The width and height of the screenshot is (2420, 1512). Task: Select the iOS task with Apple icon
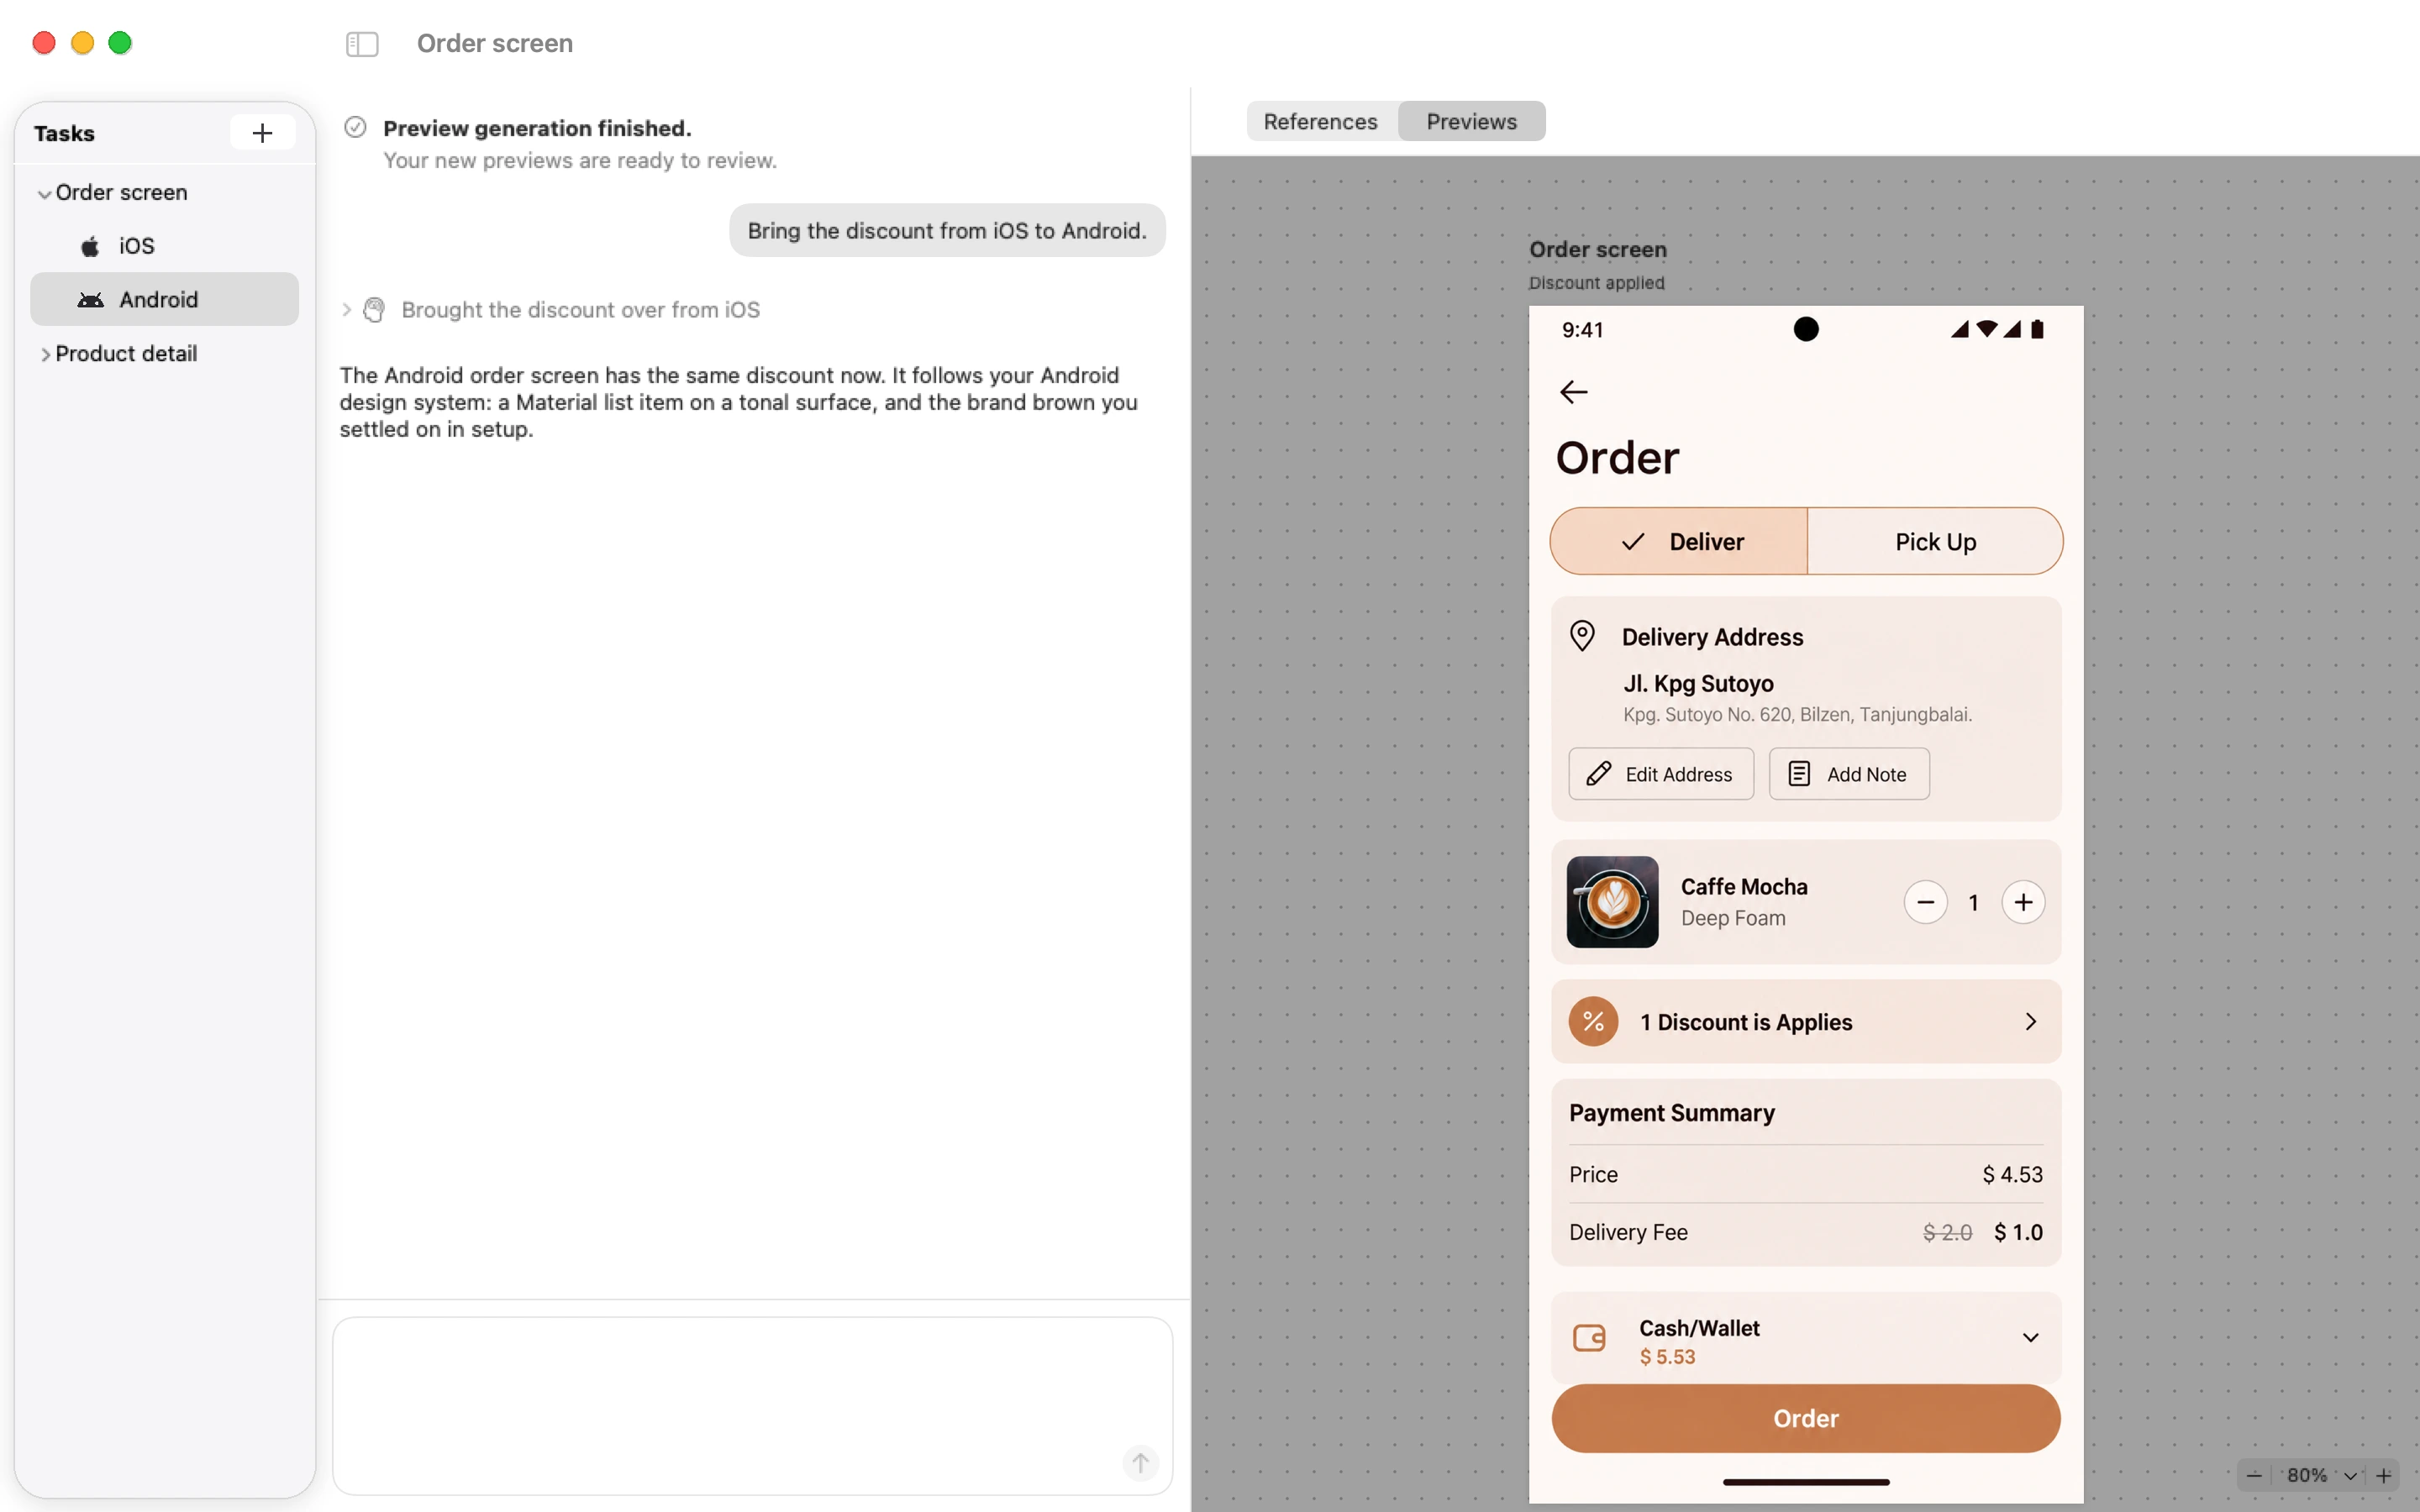pos(165,246)
